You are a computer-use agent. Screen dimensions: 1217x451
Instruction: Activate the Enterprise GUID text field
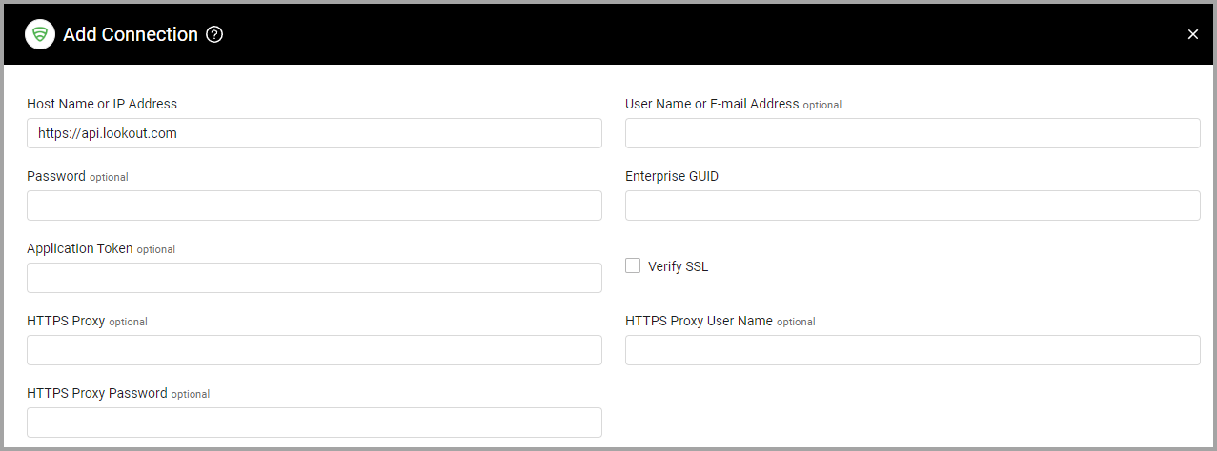pyautogui.click(x=913, y=206)
